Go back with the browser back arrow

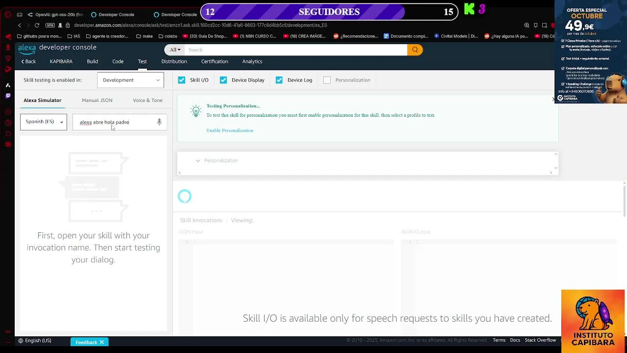20,25
